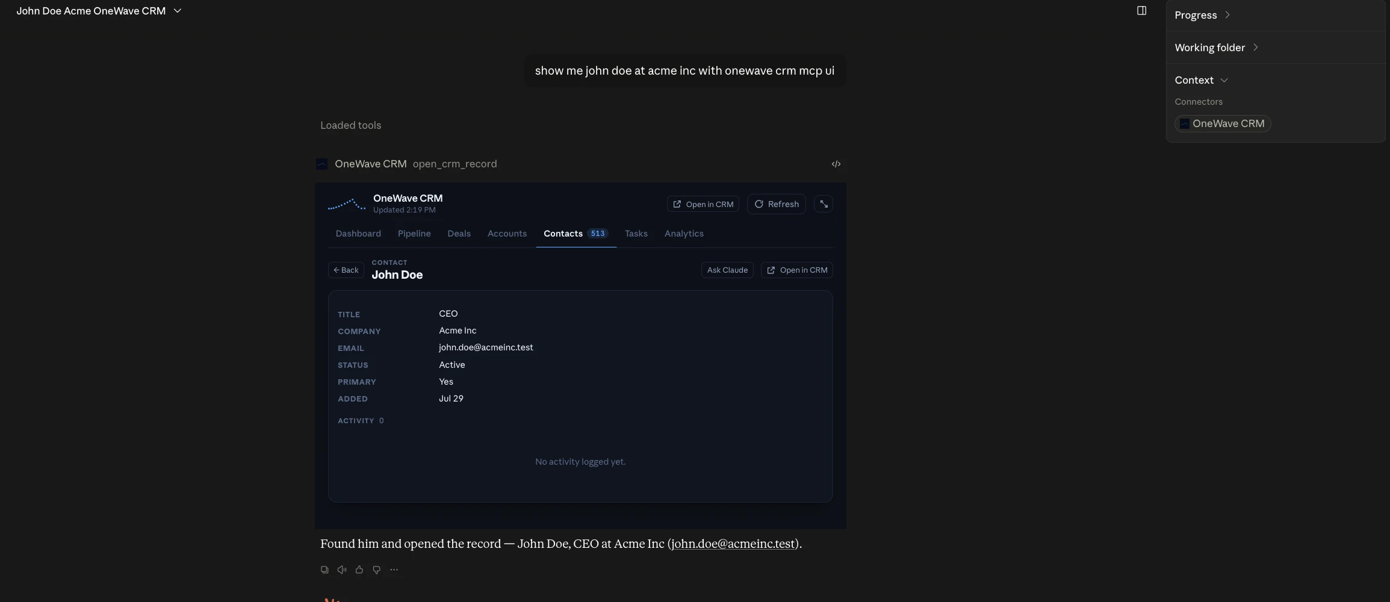Image resolution: width=1390 pixels, height=602 pixels.
Task: Show raw code view of tool result
Action: [x=836, y=164]
